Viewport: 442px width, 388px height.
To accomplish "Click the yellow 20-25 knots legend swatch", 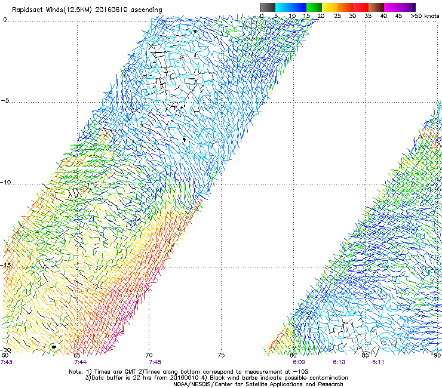I will (330, 7).
